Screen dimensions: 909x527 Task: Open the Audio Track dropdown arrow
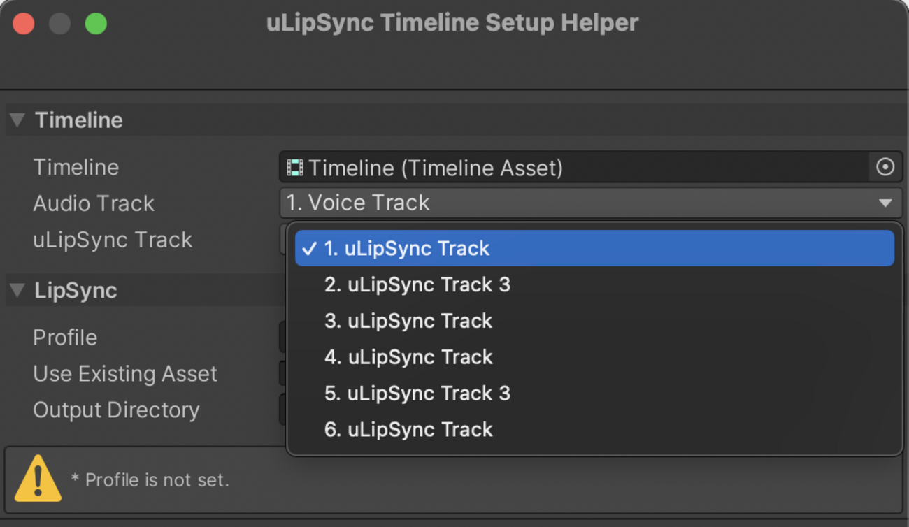click(885, 203)
